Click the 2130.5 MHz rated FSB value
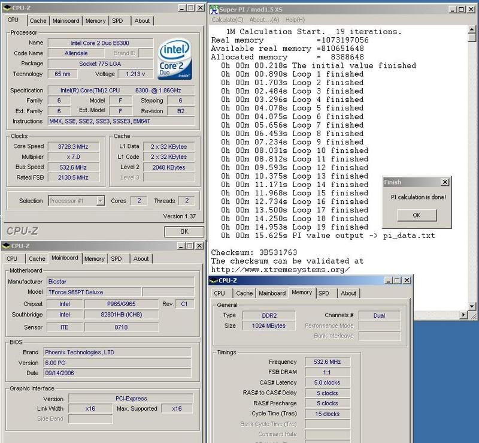The image size is (479, 443). pyautogui.click(x=73, y=177)
